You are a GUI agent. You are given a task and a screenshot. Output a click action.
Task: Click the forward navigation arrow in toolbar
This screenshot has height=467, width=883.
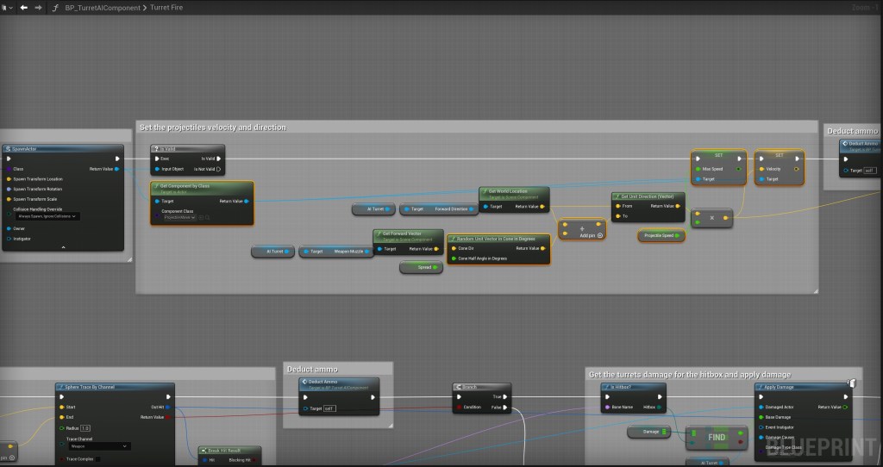click(x=38, y=8)
